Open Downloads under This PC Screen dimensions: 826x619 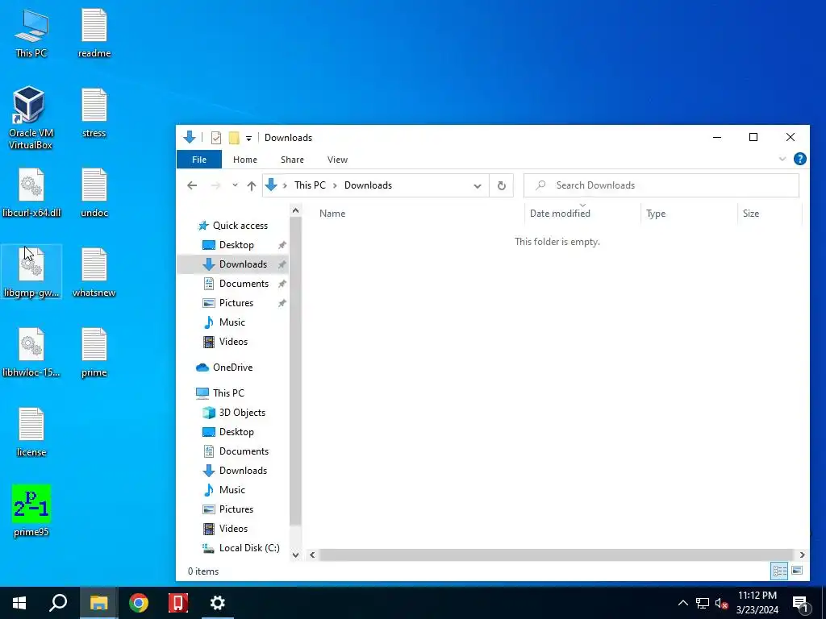click(243, 471)
